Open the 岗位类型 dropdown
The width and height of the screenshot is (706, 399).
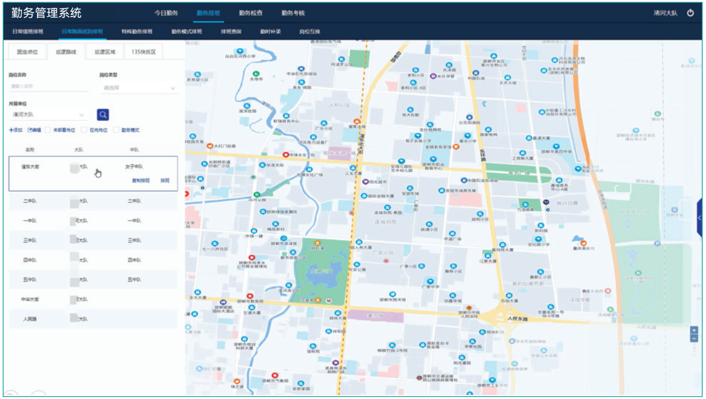(x=139, y=88)
